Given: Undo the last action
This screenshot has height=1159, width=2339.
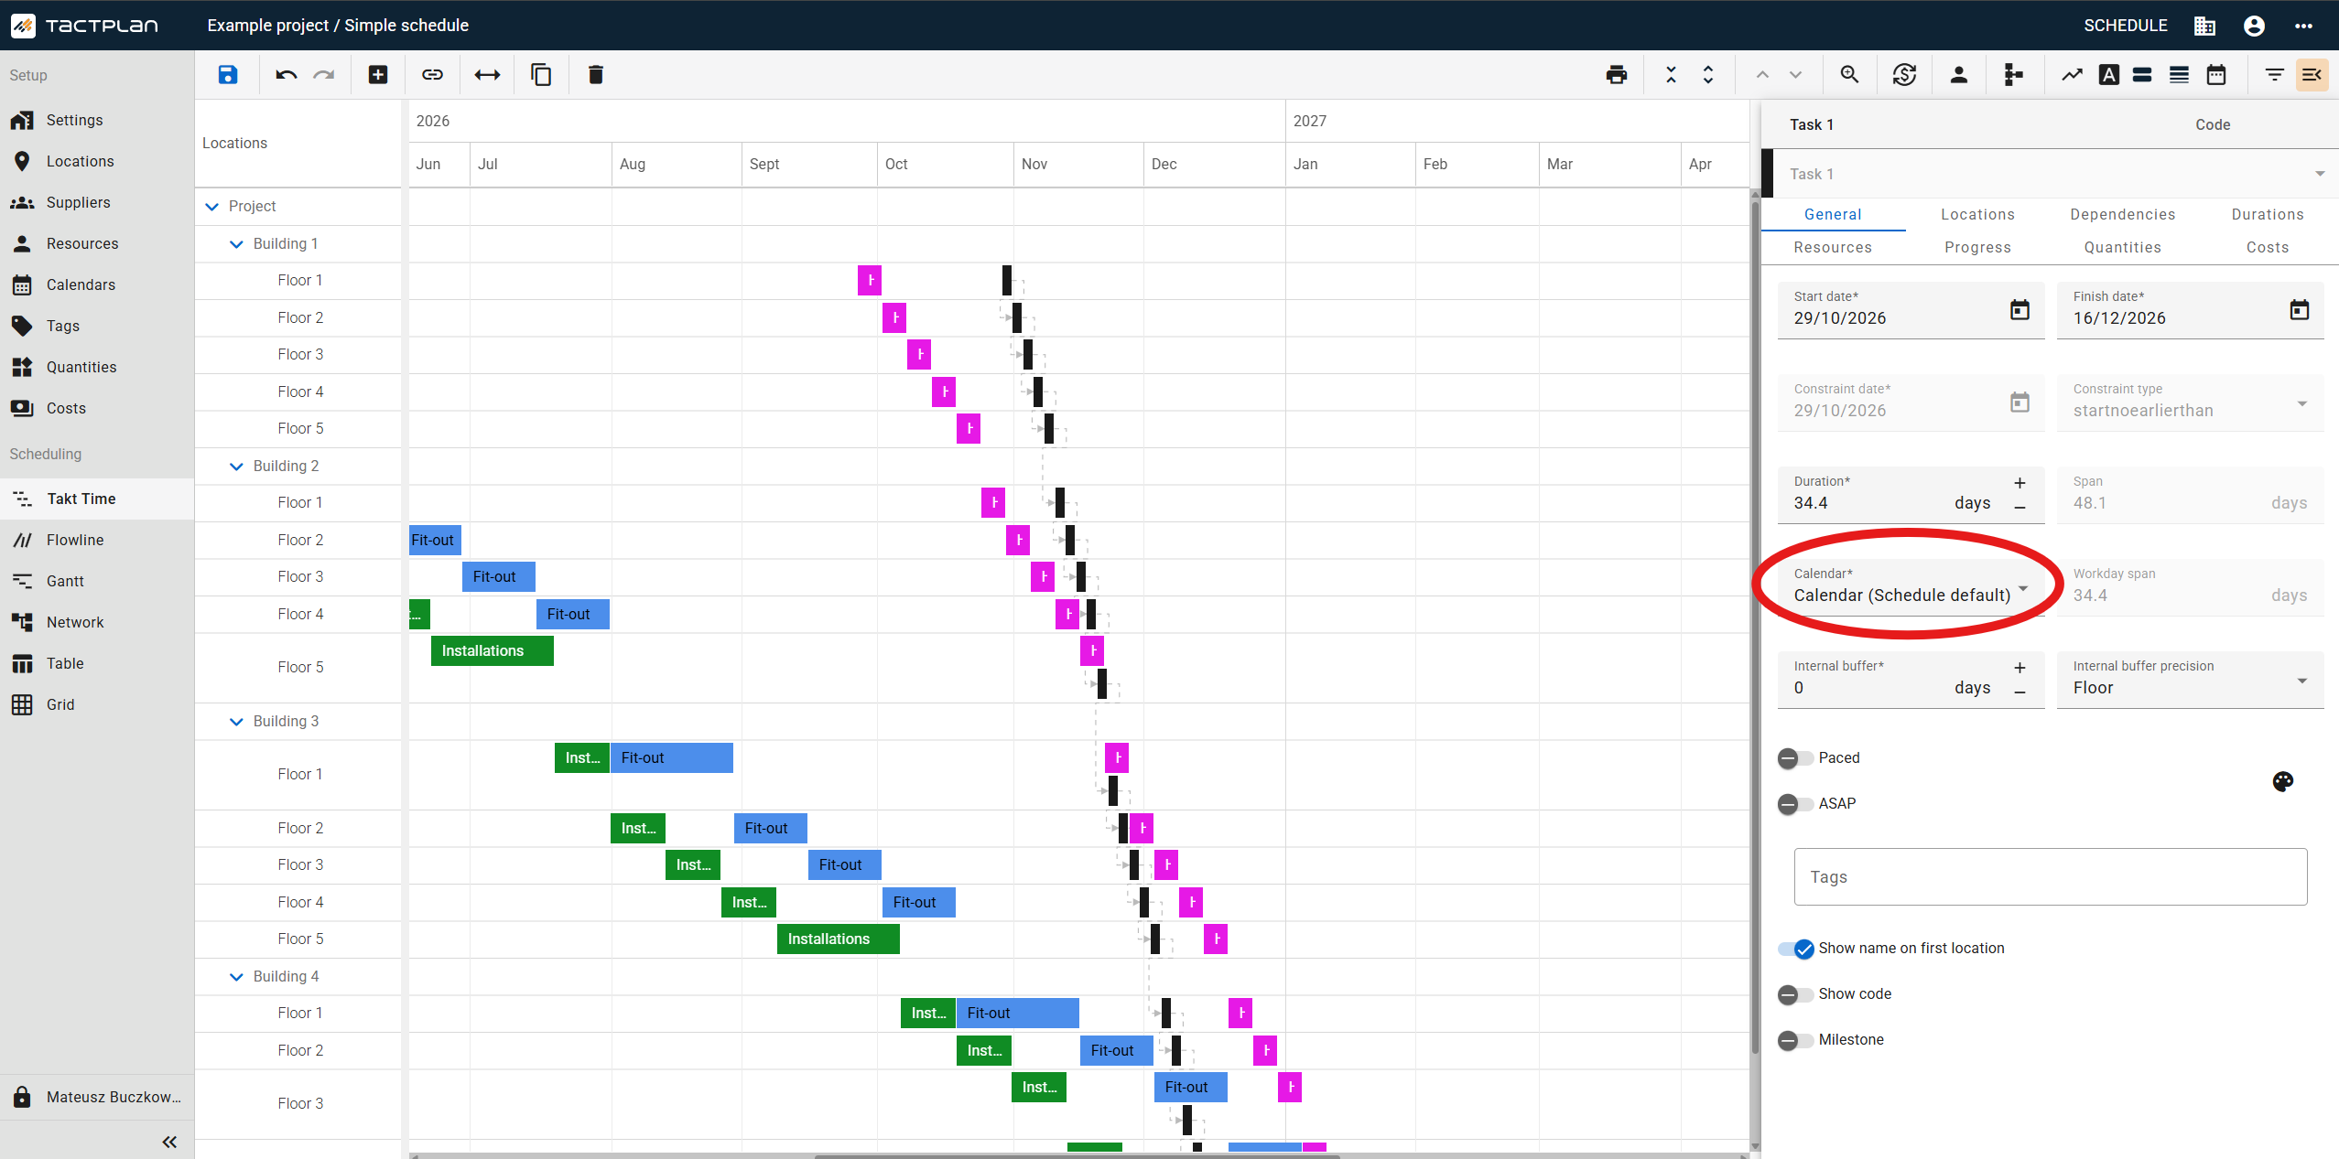Looking at the screenshot, I should pos(287,75).
